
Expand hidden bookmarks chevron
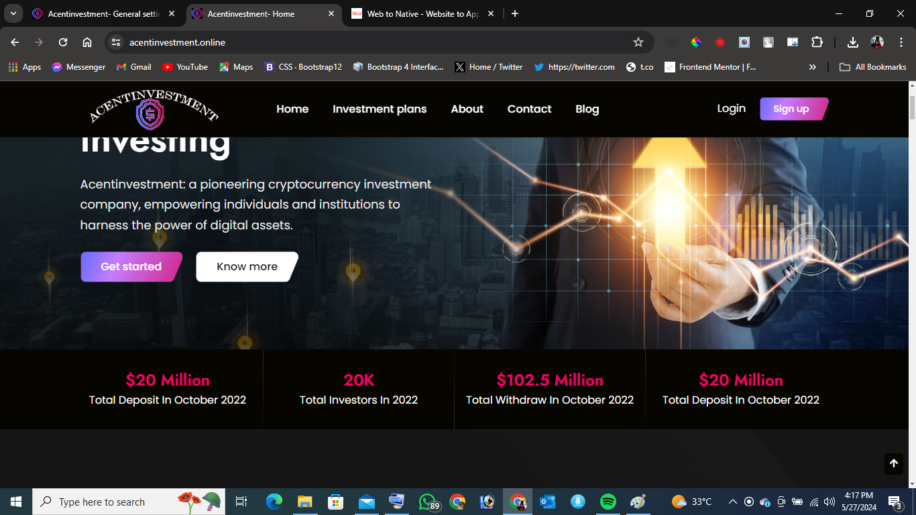pyautogui.click(x=813, y=67)
